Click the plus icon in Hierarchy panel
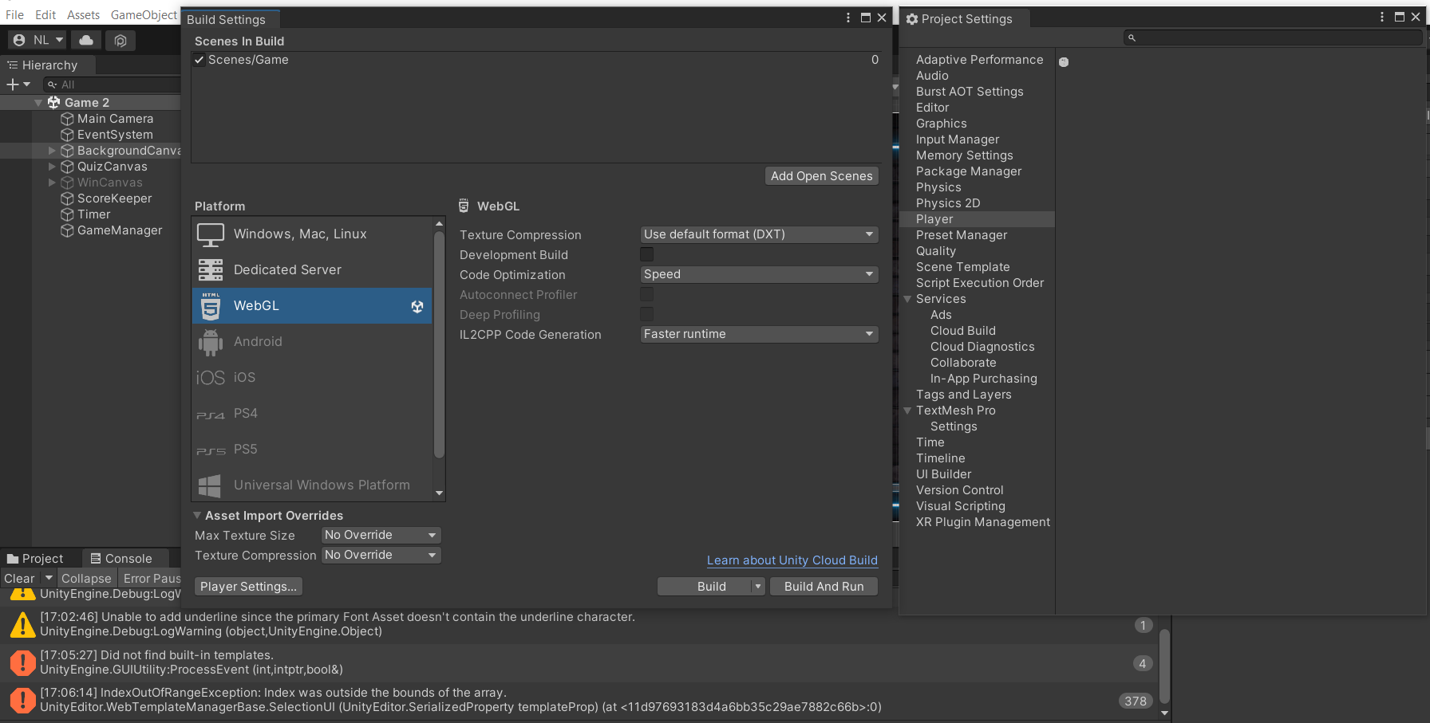Viewport: 1430px width, 723px height. pos(13,84)
